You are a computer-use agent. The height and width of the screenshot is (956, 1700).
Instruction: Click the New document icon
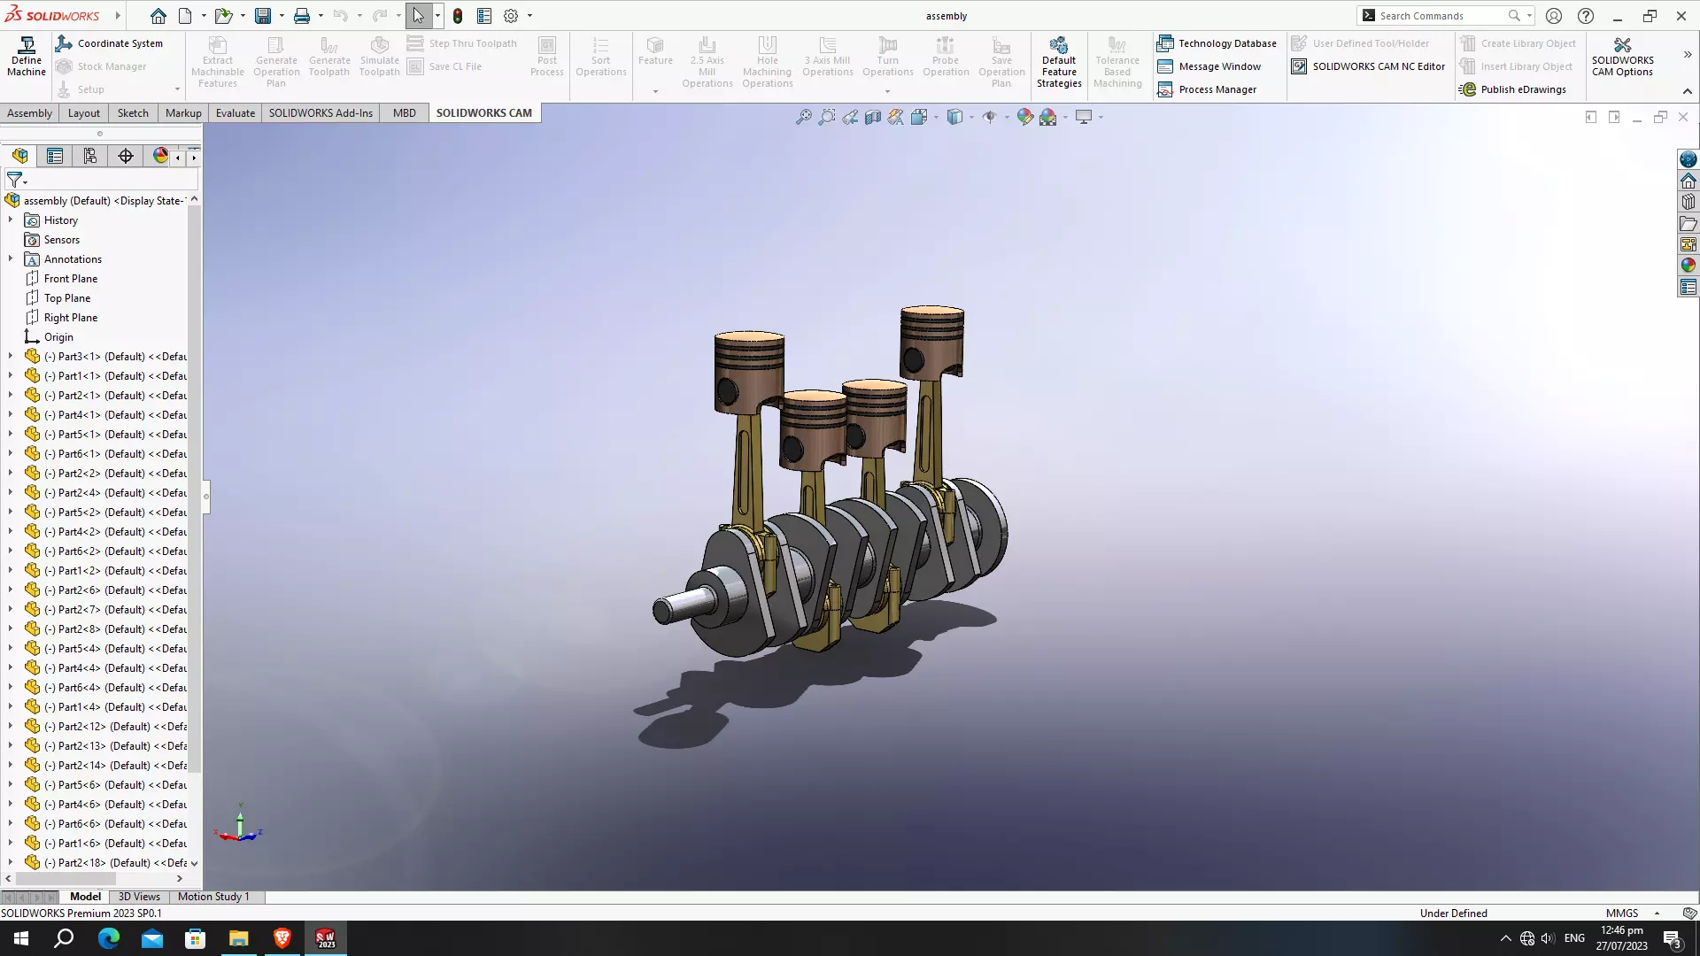coord(185,16)
